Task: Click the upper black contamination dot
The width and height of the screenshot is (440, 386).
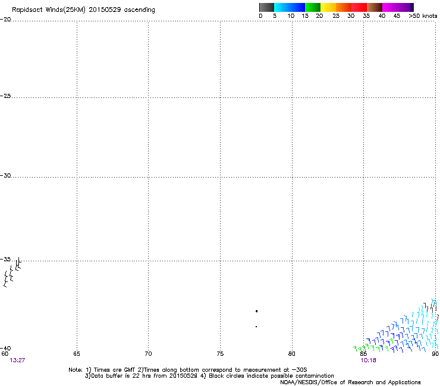Action: [256, 311]
